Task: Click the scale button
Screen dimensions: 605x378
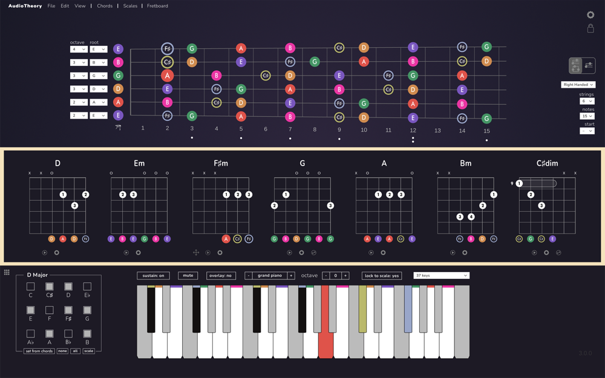Action: point(89,351)
